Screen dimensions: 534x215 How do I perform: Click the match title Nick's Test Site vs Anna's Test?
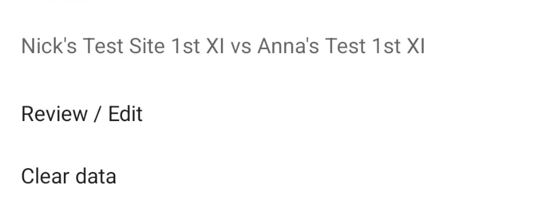pos(223,46)
